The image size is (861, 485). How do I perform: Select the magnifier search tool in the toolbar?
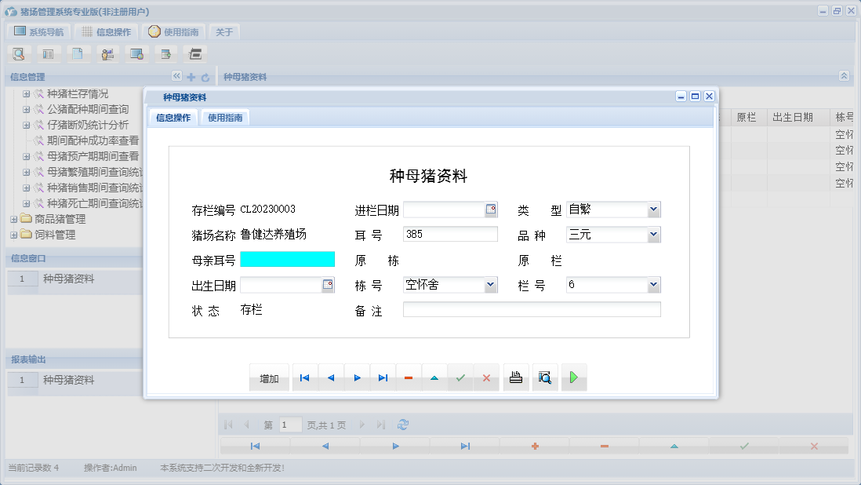click(19, 53)
